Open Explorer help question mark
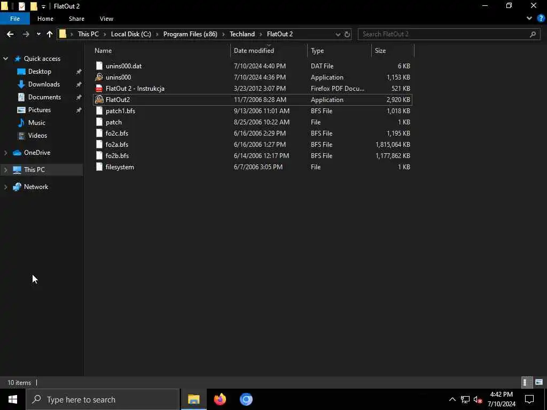The image size is (547, 410). (x=541, y=19)
